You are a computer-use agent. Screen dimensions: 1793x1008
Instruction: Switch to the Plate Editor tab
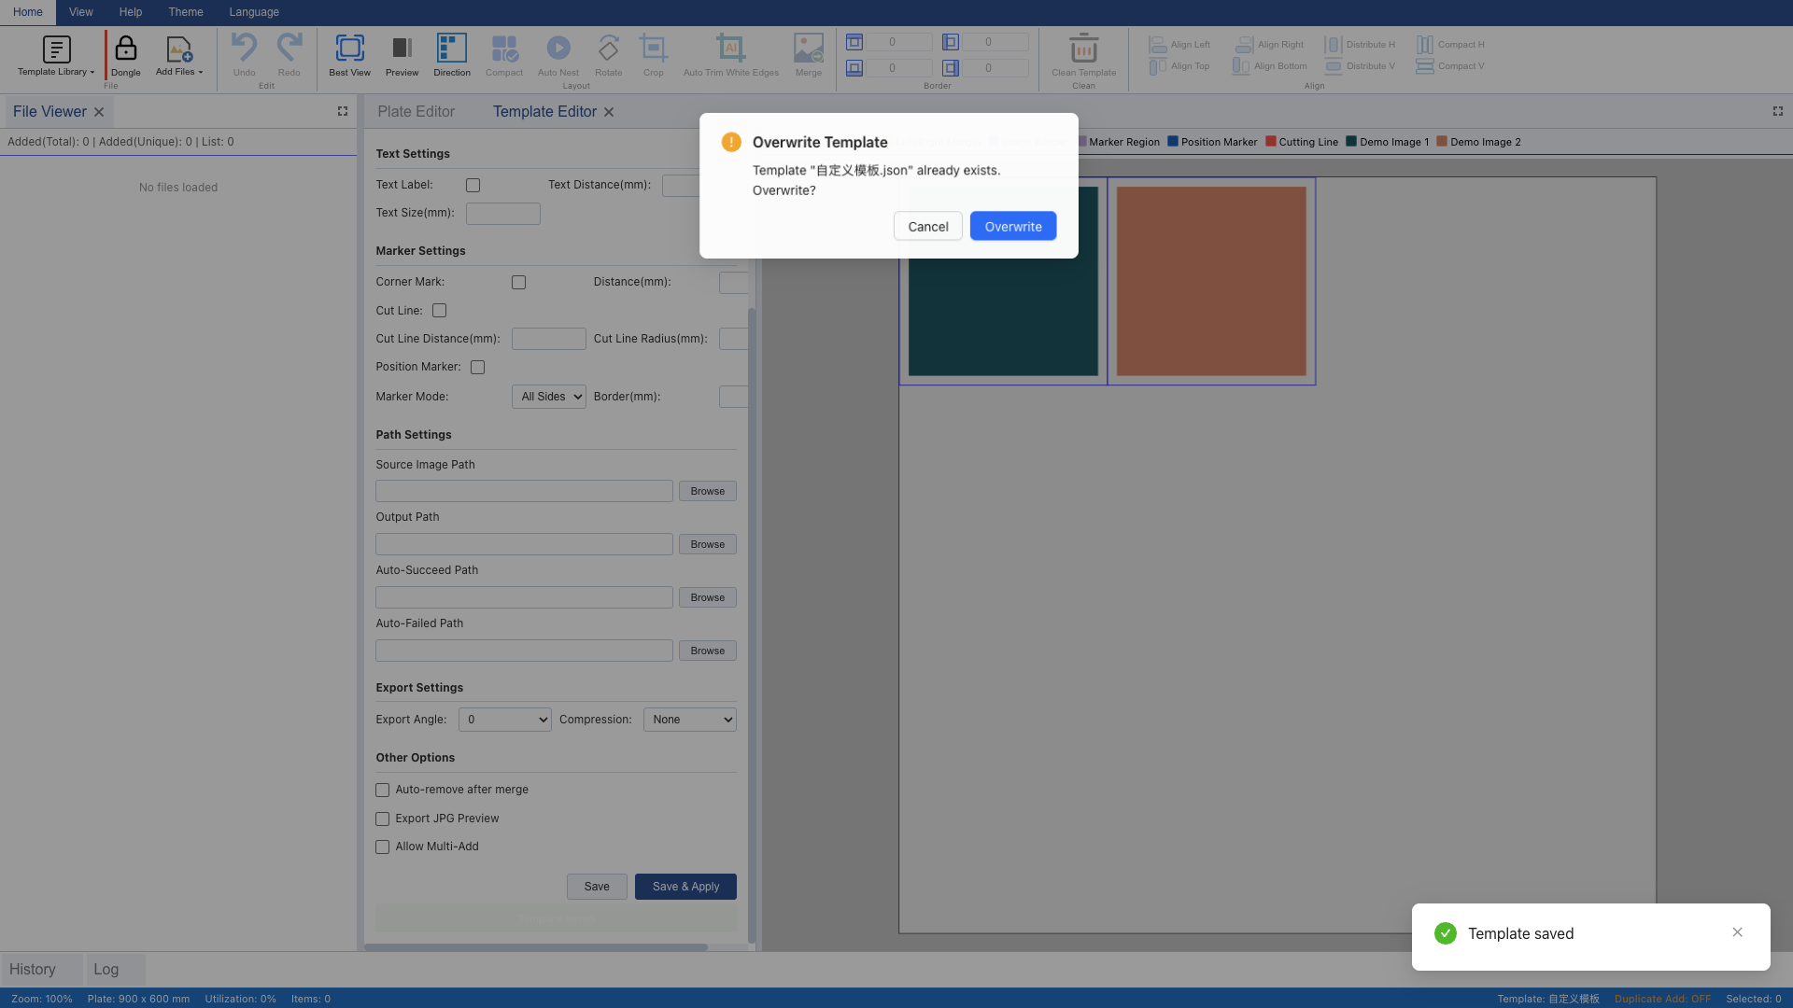tap(416, 112)
